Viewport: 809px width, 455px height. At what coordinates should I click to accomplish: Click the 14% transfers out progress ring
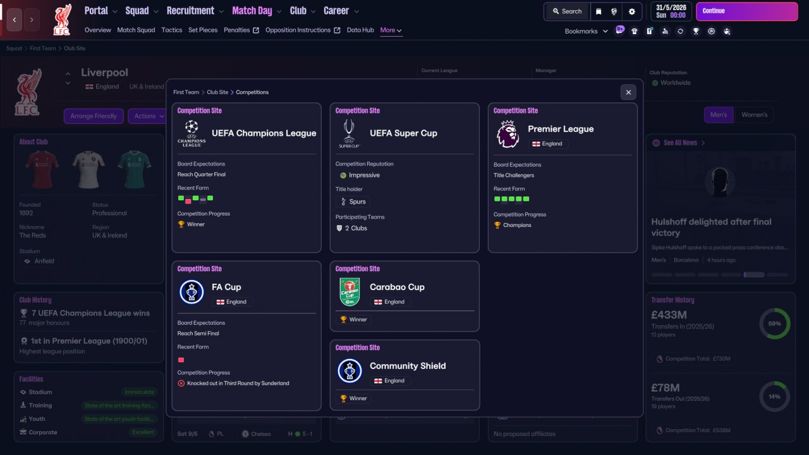click(774, 397)
